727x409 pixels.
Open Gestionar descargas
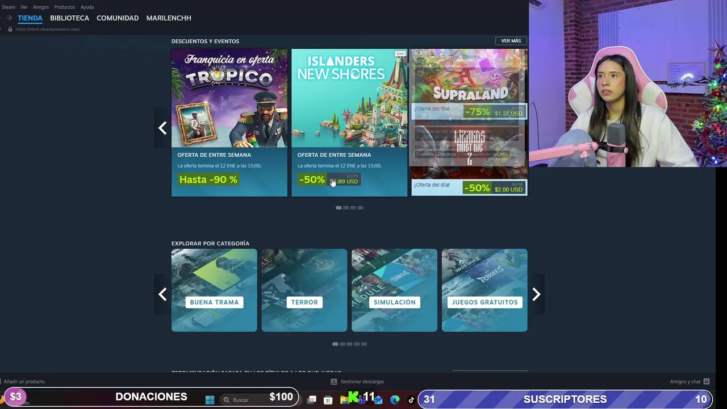point(362,382)
